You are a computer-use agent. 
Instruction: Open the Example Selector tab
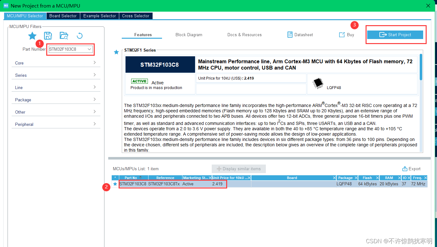[99, 16]
